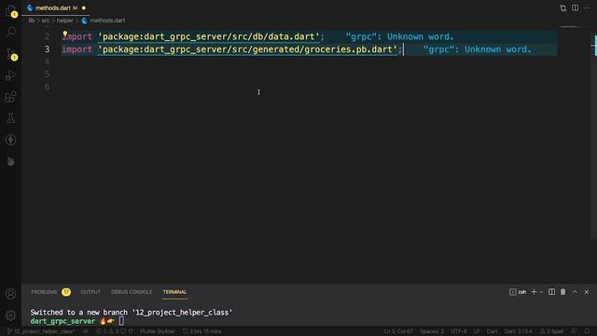Change end of line sequence 'LF'

477,331
